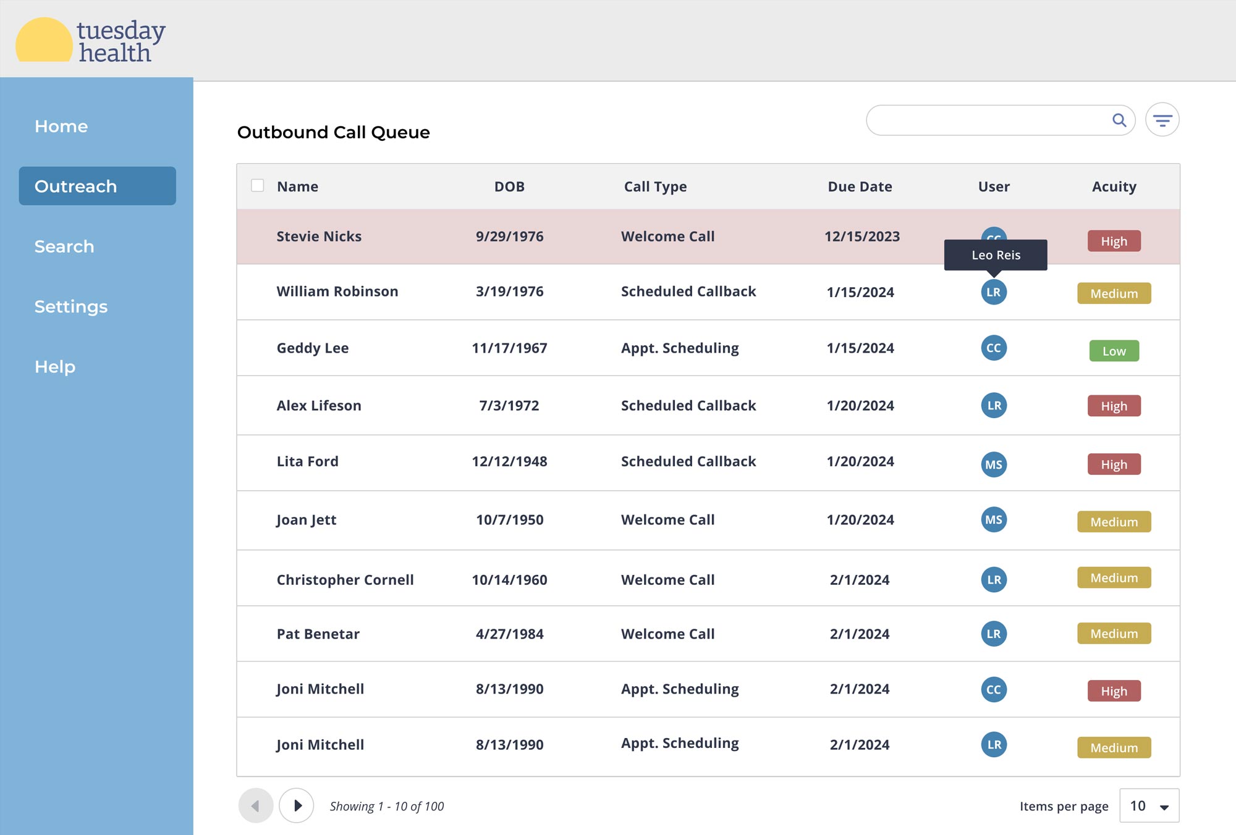The height and width of the screenshot is (835, 1236).
Task: Select the High acuity badge on Alex Lifeson
Action: pos(1114,405)
